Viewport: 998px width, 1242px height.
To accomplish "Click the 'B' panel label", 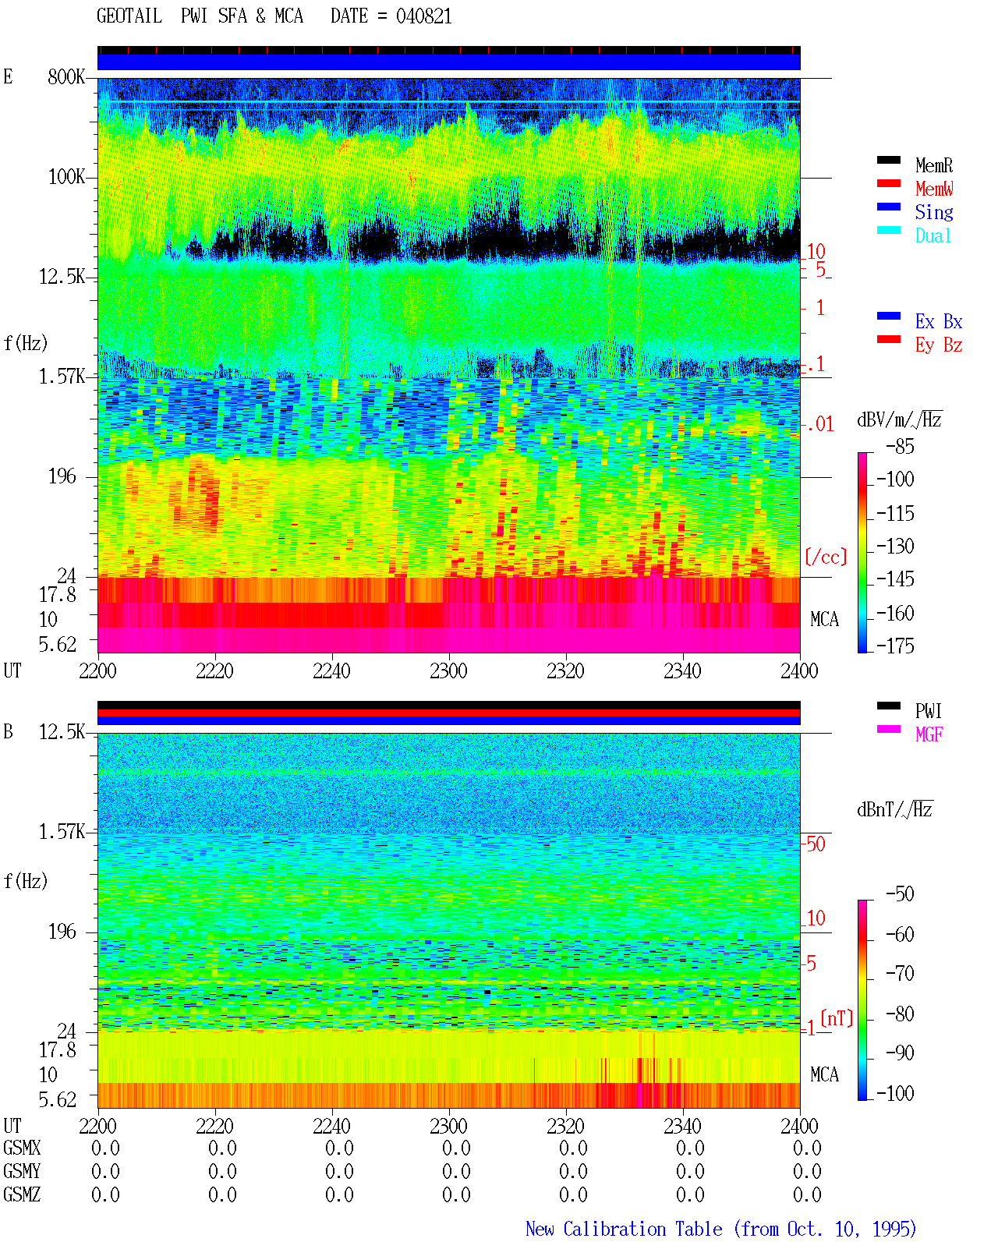I will (x=8, y=731).
